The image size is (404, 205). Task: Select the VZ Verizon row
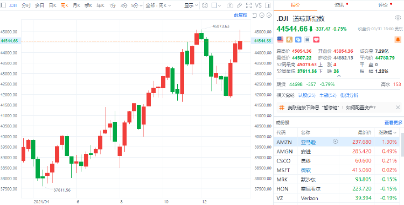[337, 199]
